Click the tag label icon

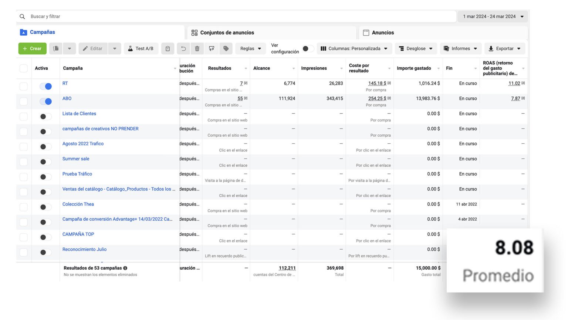(x=226, y=49)
